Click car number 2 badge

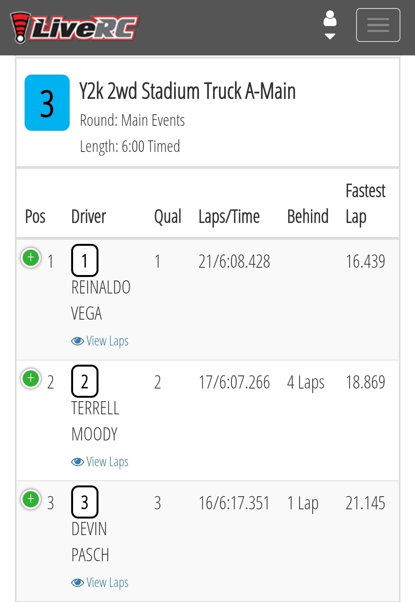85,381
